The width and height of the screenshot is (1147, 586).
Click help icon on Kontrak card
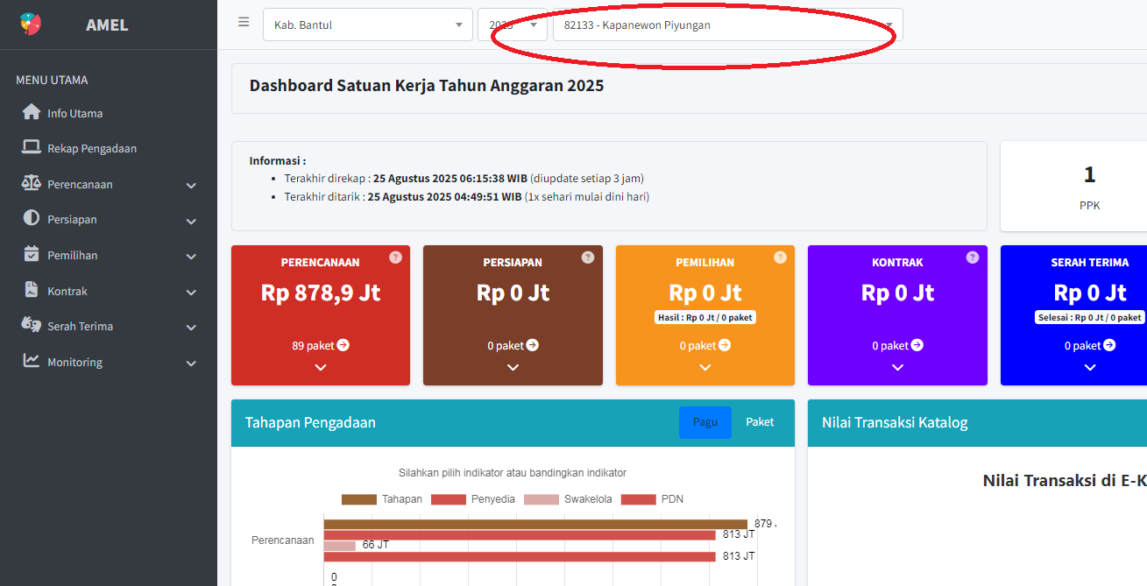[x=972, y=258]
